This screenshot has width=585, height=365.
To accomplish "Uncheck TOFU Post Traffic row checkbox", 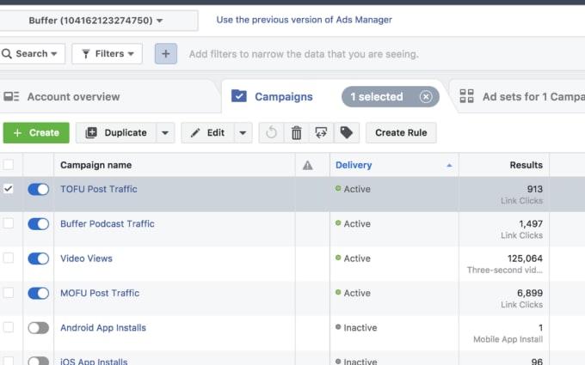I will tap(9, 189).
